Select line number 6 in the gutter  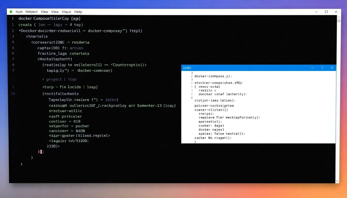pyautogui.click(x=12, y=53)
